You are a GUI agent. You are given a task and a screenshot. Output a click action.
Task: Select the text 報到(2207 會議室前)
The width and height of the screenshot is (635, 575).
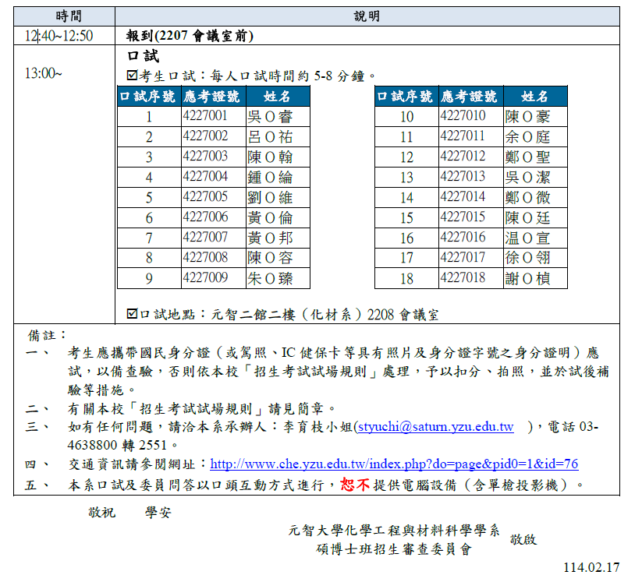pos(190,36)
